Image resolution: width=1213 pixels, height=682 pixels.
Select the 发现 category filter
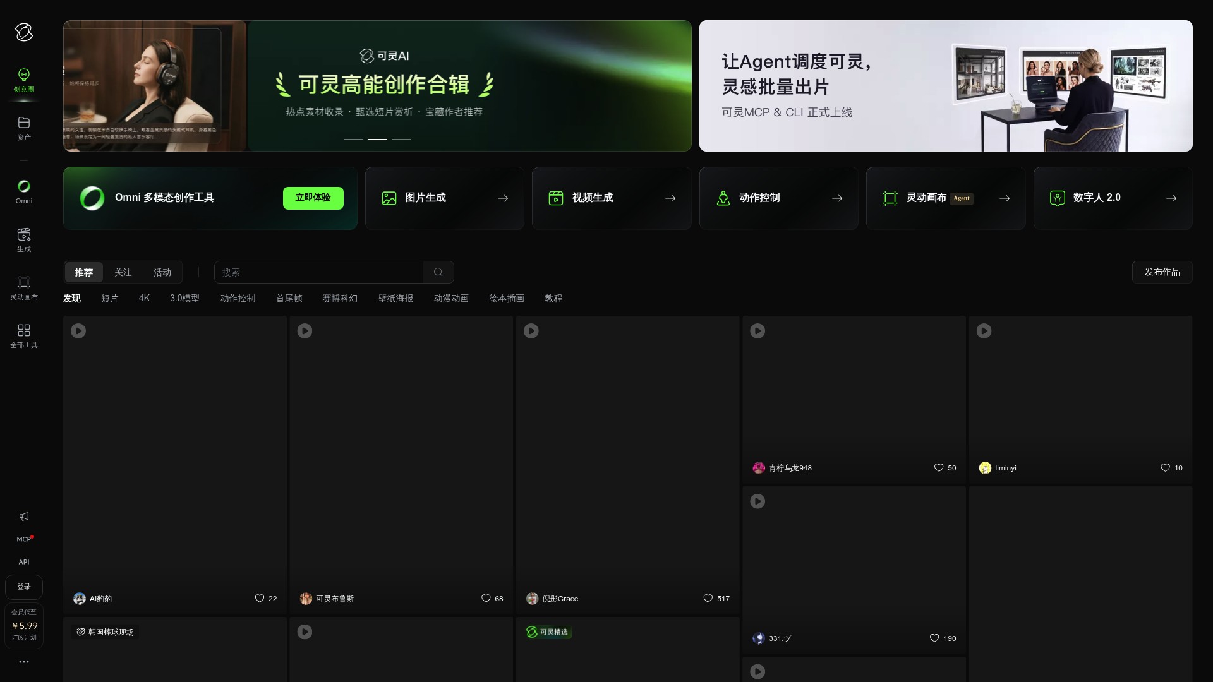(x=72, y=299)
